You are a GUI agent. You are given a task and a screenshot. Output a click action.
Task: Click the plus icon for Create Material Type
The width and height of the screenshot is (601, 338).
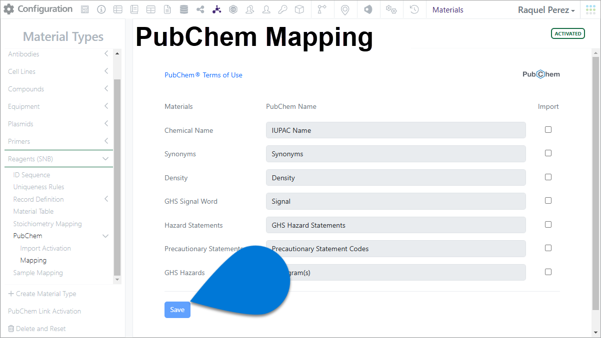pyautogui.click(x=11, y=294)
